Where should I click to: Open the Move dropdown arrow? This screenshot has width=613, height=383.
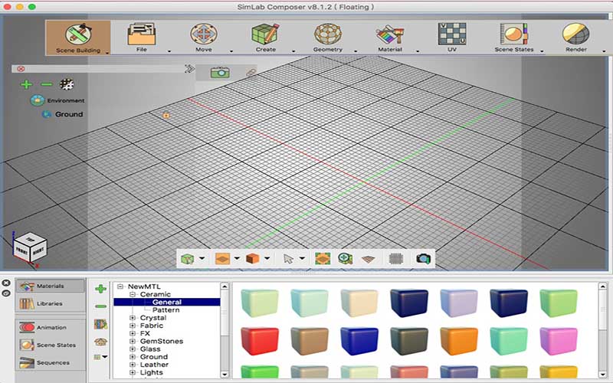[231, 51]
